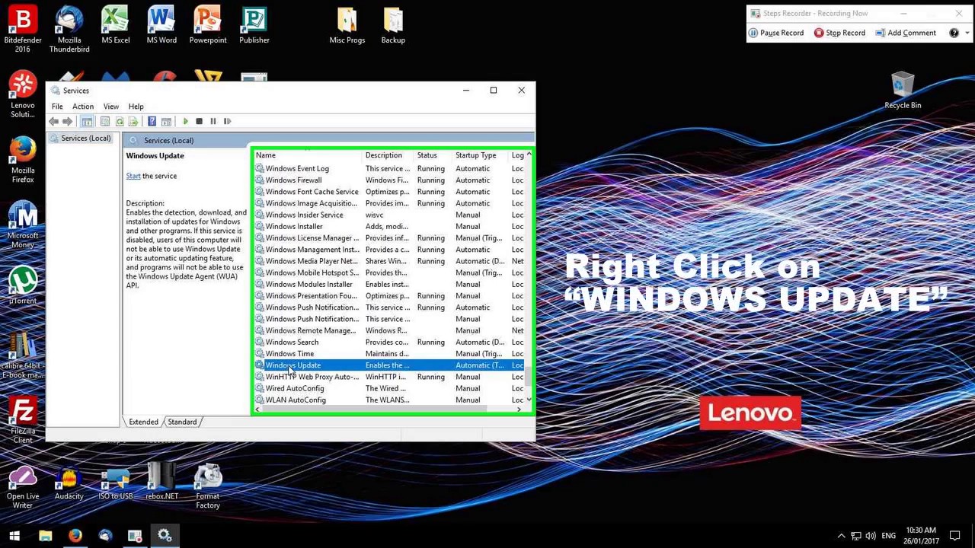Click the right arrow of the horizontal scrollbar
This screenshot has width=975, height=548.
point(519,409)
